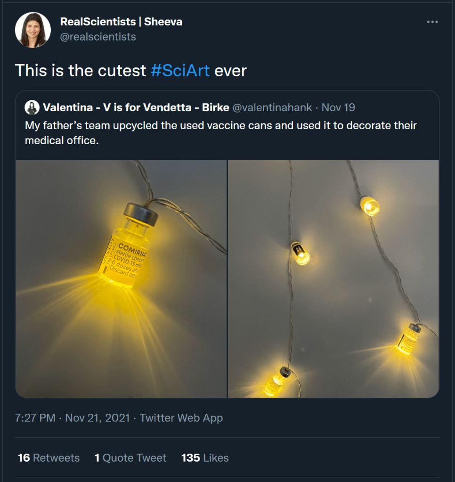Click the 7:27 PM Nov 21 timestamp
Viewport: 455px width, 482px height.
pyautogui.click(x=72, y=417)
